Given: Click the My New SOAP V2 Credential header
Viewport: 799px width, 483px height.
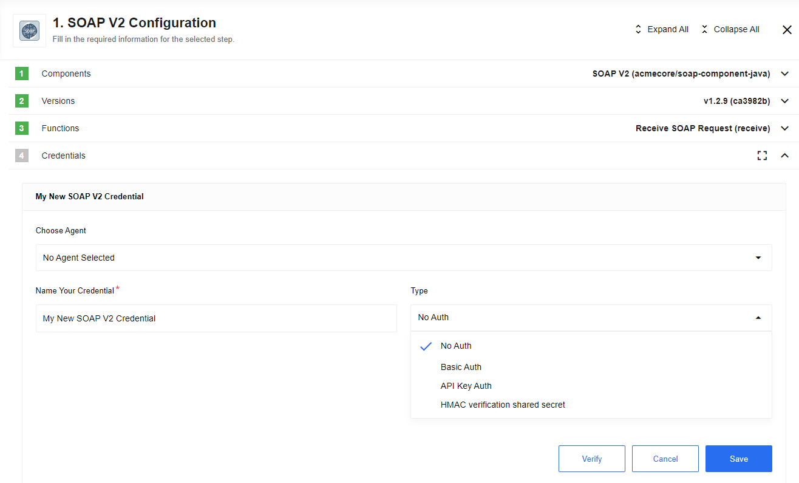Looking at the screenshot, I should tap(90, 196).
